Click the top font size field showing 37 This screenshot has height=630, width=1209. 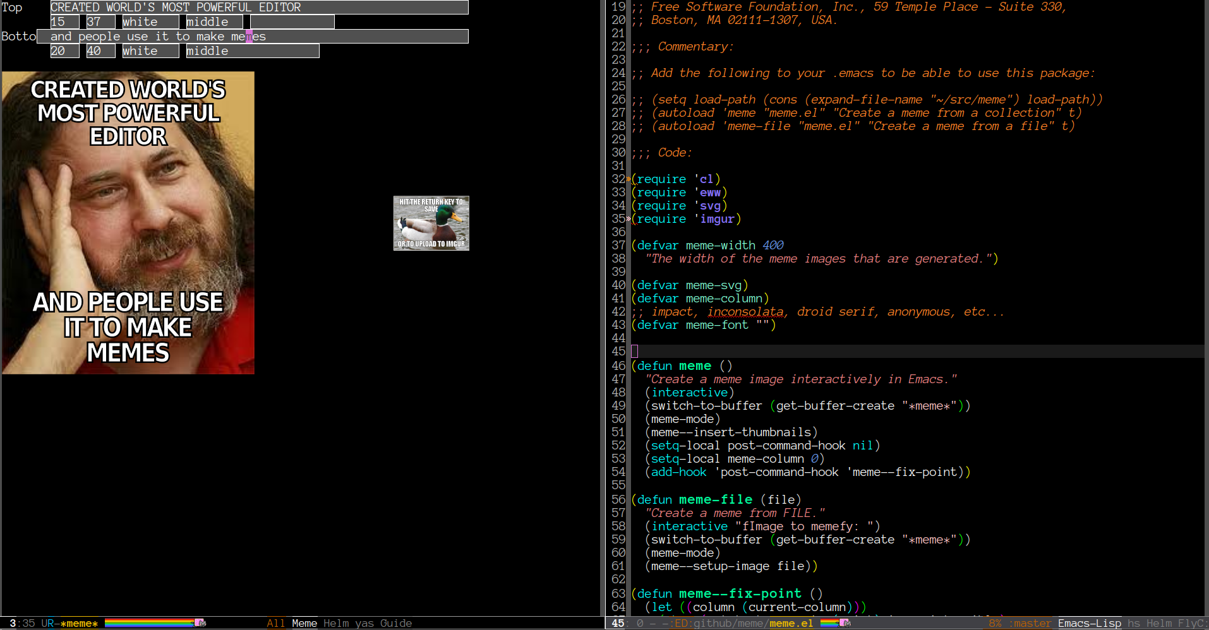pos(101,22)
